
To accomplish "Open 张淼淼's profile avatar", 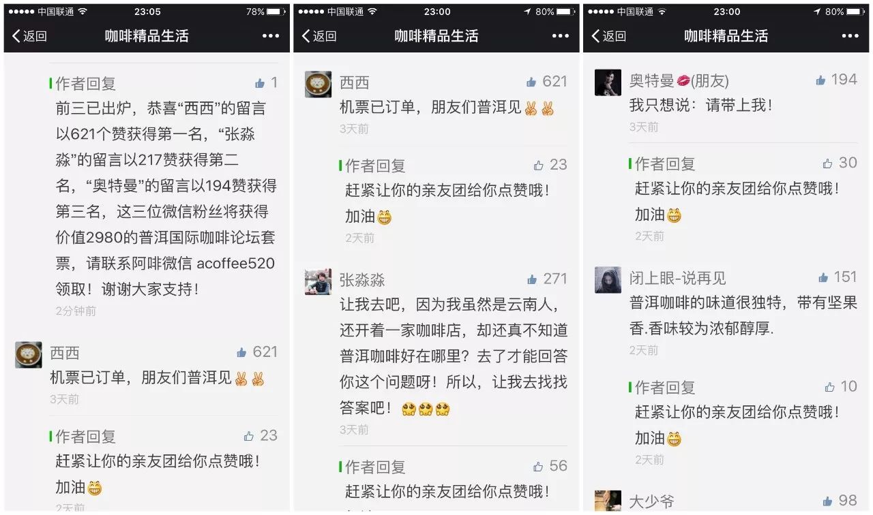I will point(319,281).
